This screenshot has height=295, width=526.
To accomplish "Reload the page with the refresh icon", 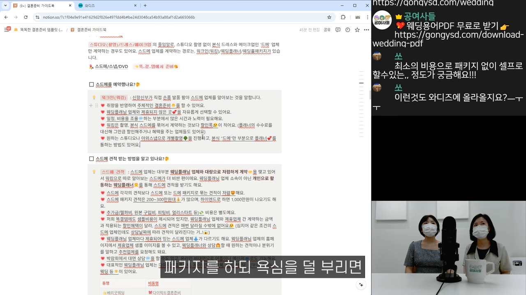I will [26, 17].
